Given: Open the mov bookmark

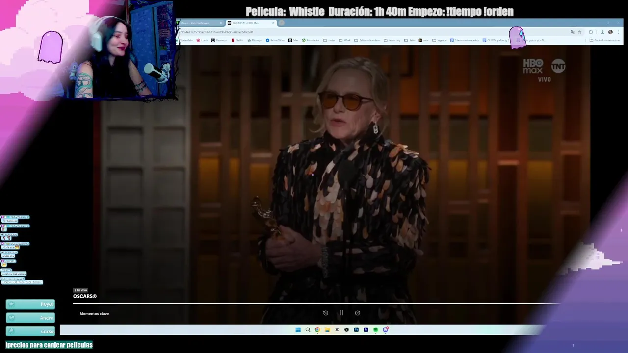Looking at the screenshot, I should [423, 40].
